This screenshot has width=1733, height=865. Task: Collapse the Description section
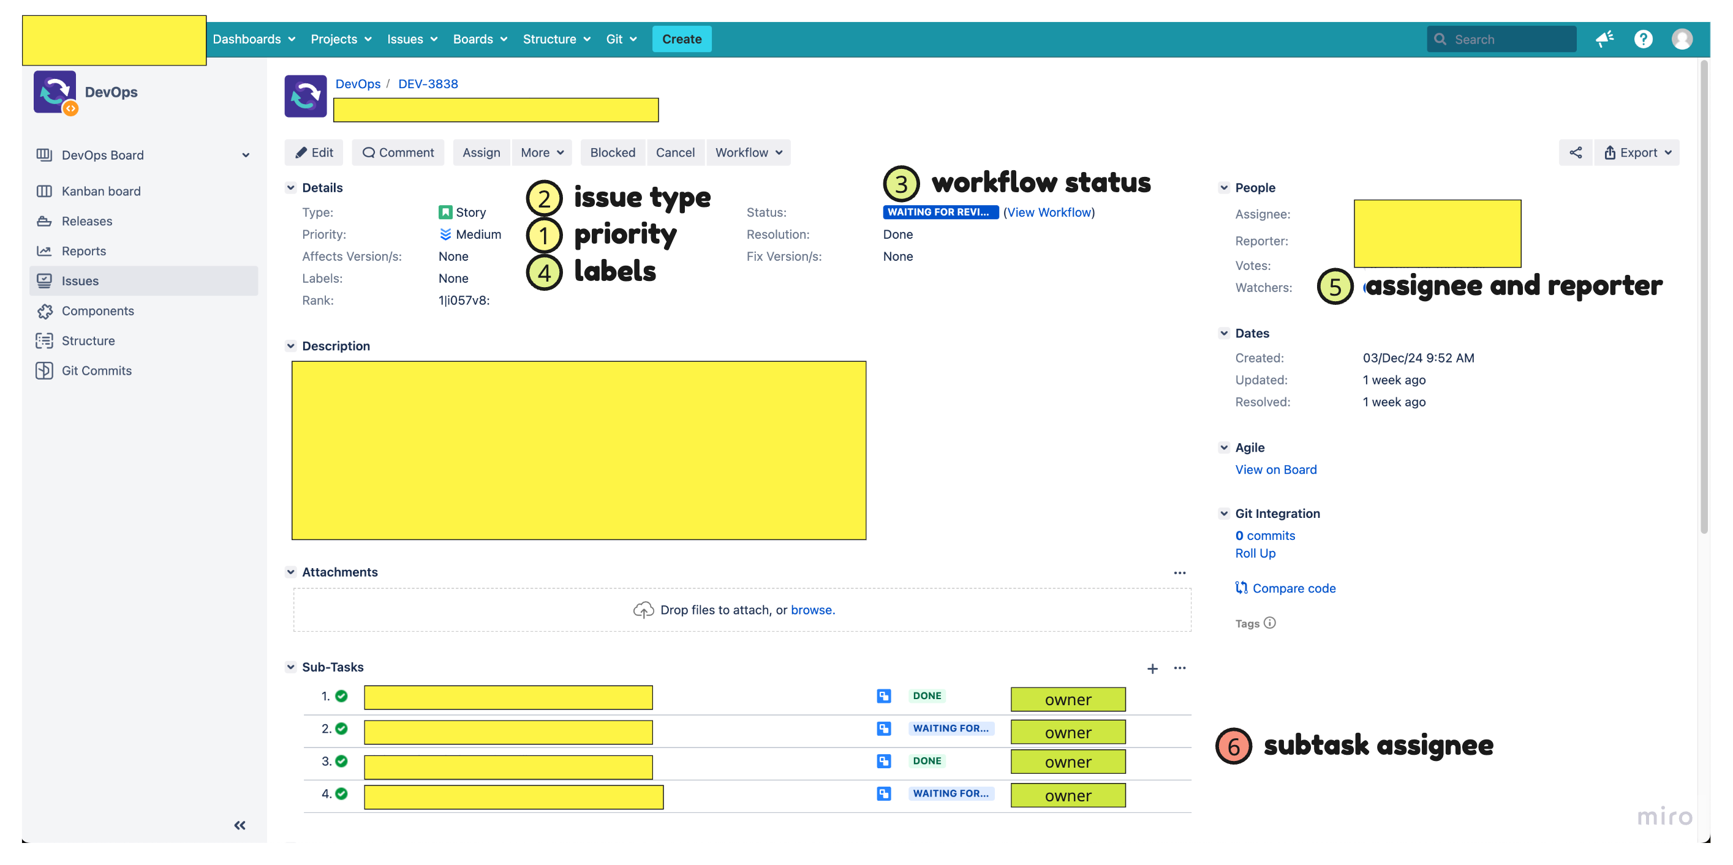[290, 345]
